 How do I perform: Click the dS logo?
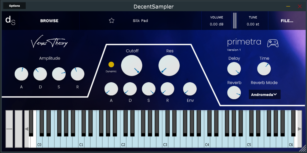coord(10,20)
